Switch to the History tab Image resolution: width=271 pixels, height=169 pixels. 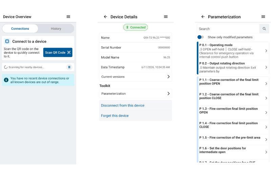click(x=56, y=29)
